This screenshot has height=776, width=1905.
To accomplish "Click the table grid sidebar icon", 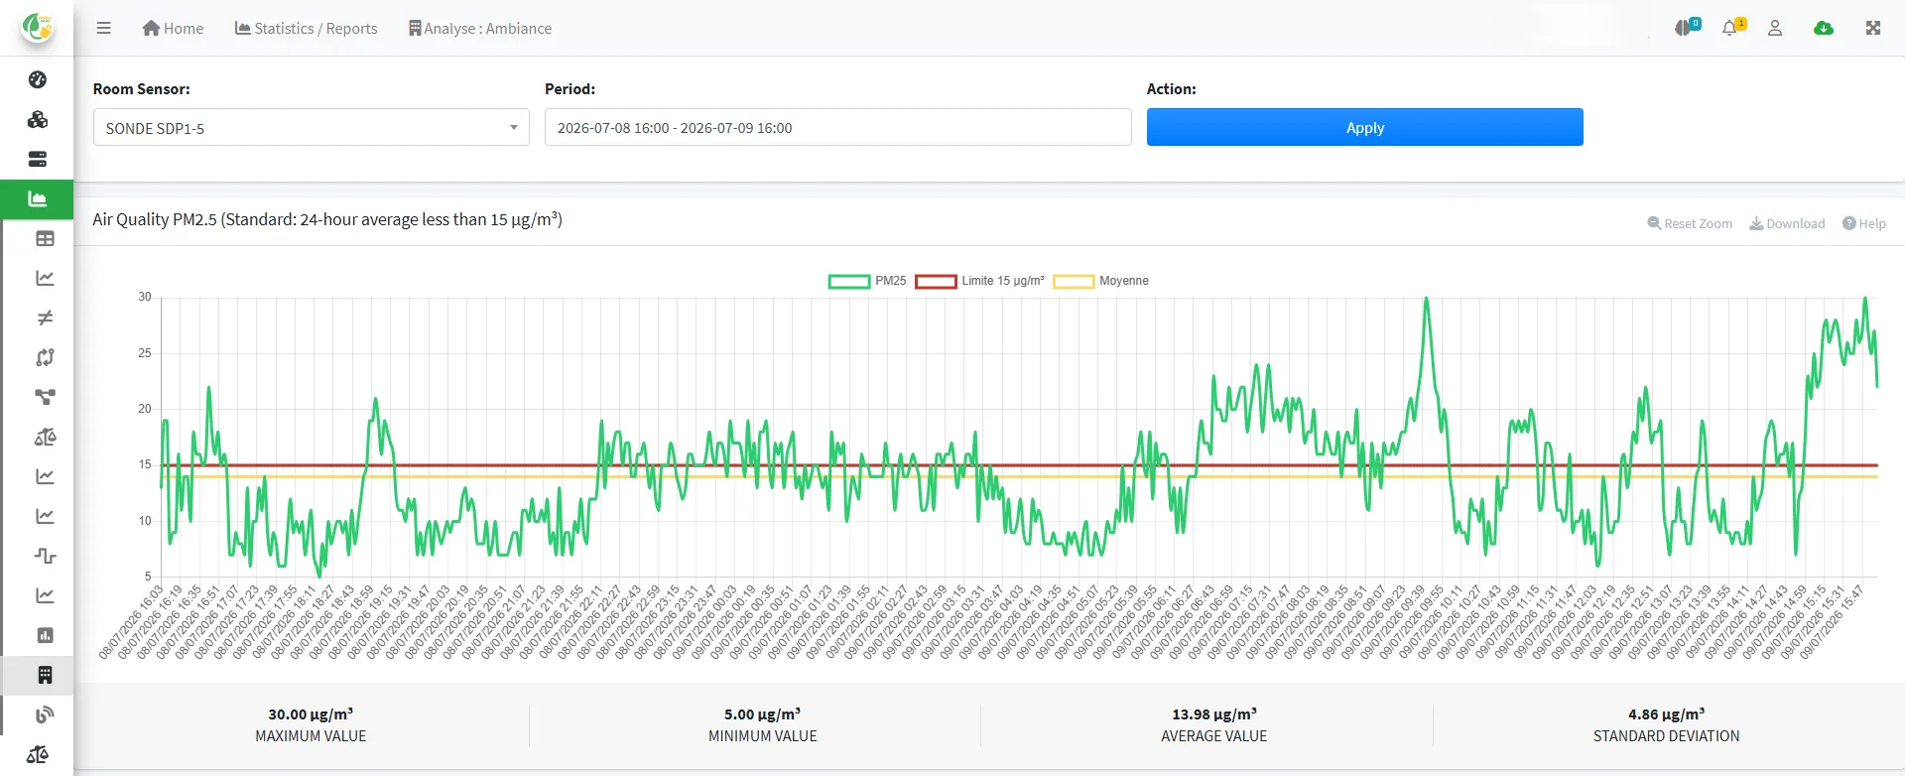I will point(45,238).
